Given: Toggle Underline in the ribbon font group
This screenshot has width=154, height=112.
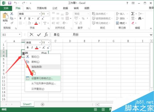Looking at the screenshot, I should [29, 19].
